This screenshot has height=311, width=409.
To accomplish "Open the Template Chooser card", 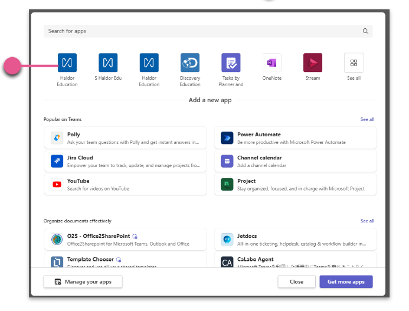I will tap(126, 260).
